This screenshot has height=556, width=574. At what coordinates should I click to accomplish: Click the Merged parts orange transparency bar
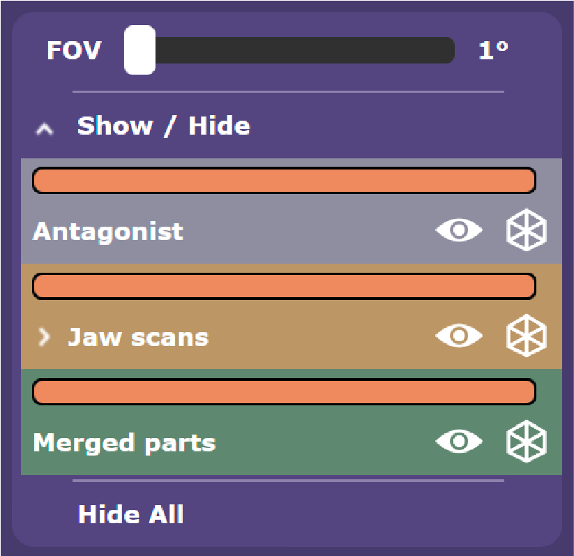pyautogui.click(x=284, y=391)
